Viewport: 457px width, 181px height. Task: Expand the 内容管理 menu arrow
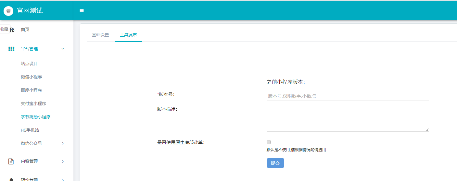pyautogui.click(x=63, y=161)
